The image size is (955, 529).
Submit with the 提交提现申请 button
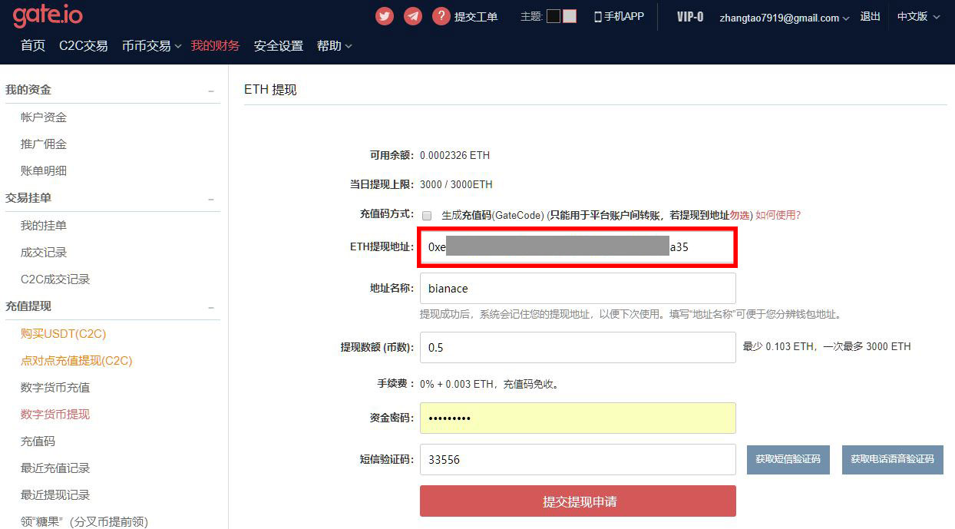point(577,501)
